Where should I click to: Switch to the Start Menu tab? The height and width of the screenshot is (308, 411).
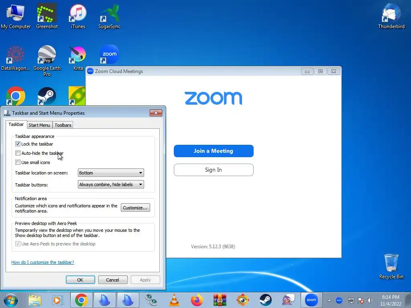[39, 125]
